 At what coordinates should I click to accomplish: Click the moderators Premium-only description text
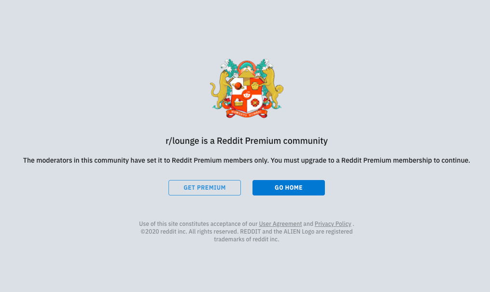point(247,161)
